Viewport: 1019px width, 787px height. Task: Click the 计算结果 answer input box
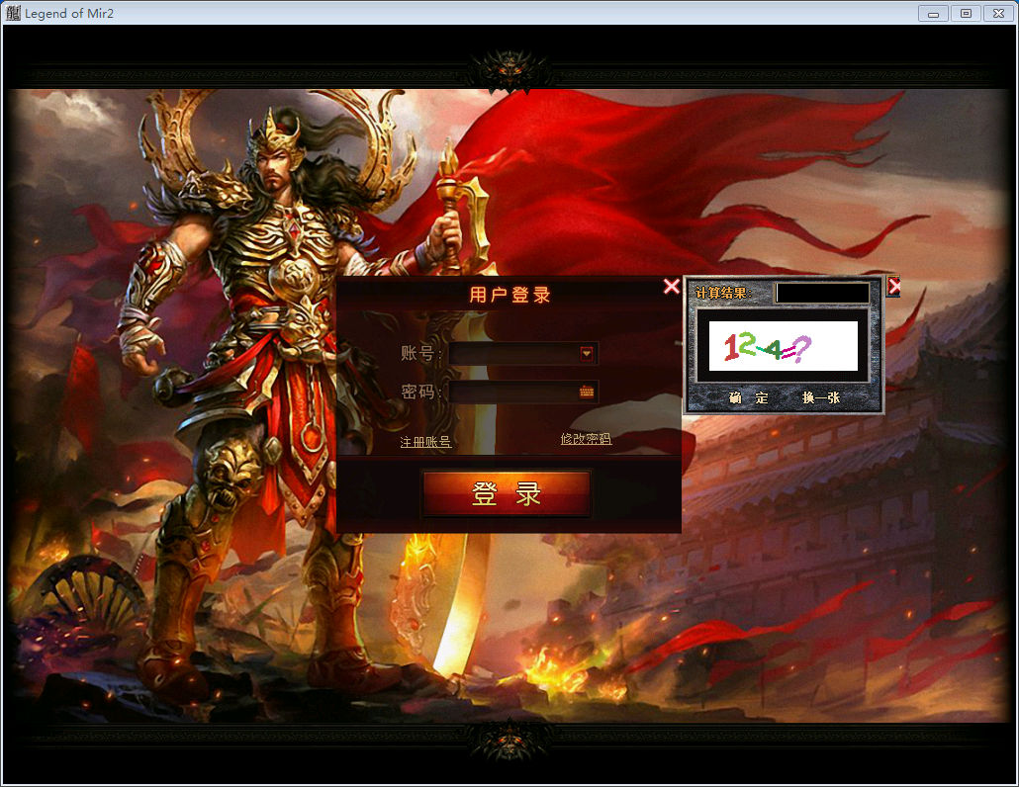click(823, 293)
